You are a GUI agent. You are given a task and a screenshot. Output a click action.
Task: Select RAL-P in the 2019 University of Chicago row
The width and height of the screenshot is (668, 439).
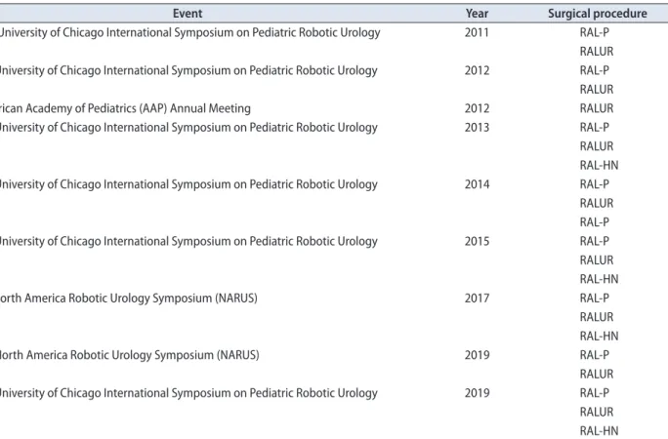[x=595, y=393]
